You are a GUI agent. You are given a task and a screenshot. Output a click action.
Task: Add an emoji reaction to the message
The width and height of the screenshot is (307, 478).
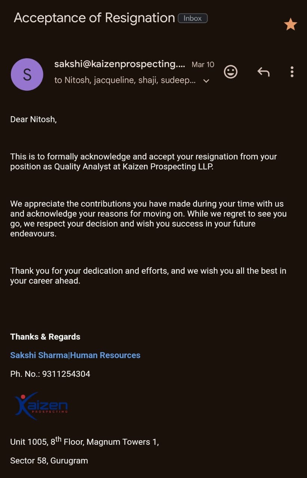click(x=230, y=71)
